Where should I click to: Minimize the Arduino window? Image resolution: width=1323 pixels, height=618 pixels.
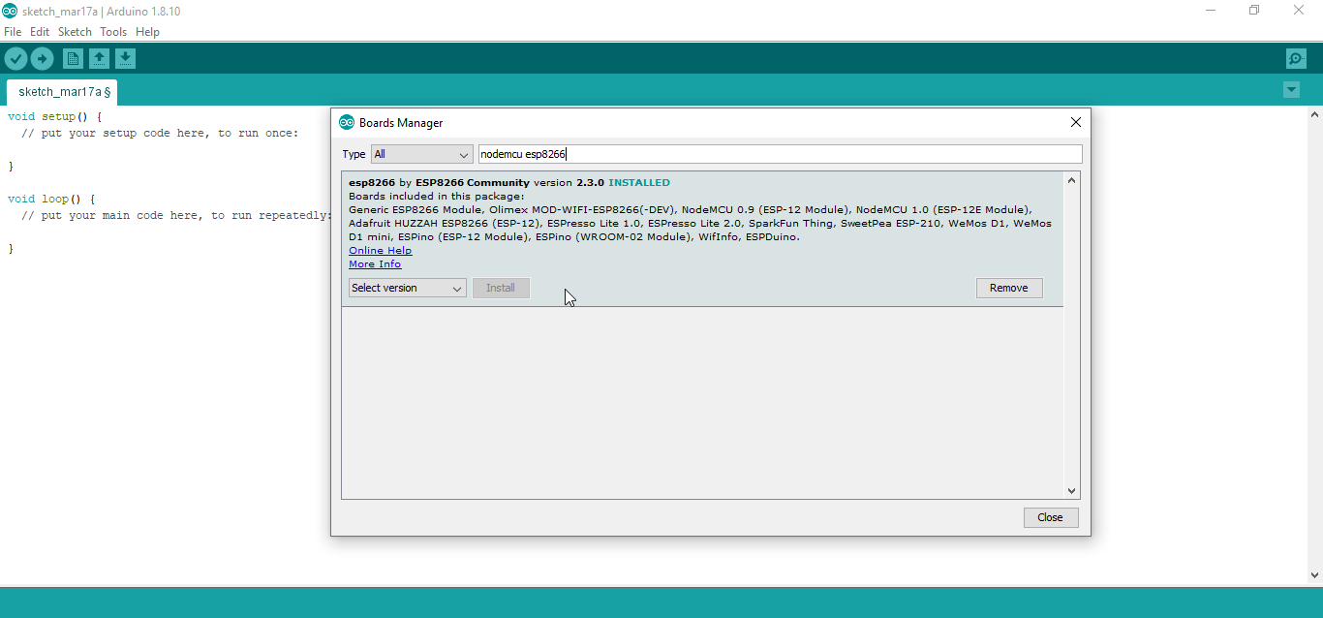[1211, 11]
